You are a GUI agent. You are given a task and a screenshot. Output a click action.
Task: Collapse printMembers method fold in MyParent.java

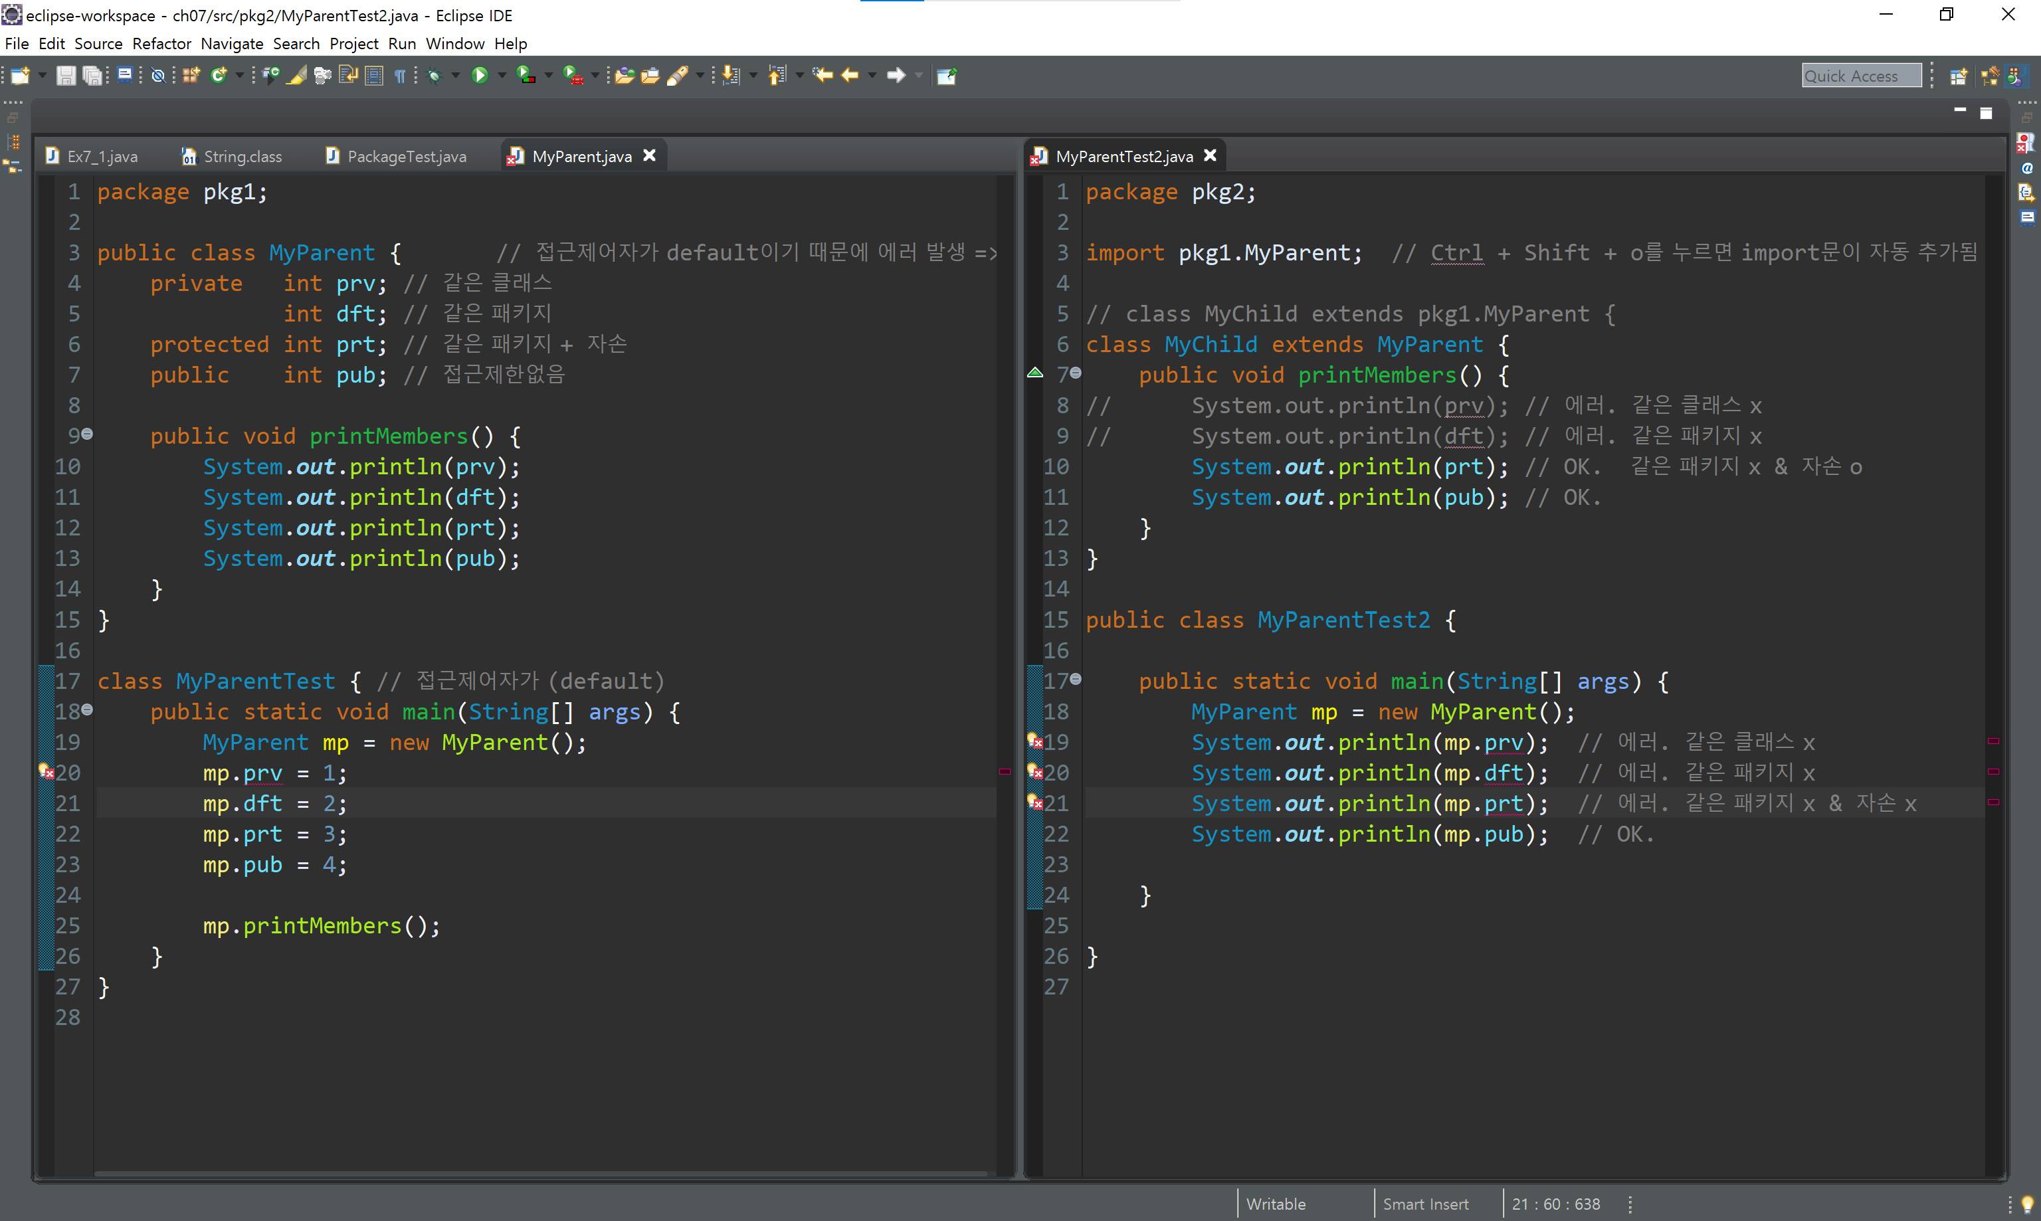tap(87, 434)
